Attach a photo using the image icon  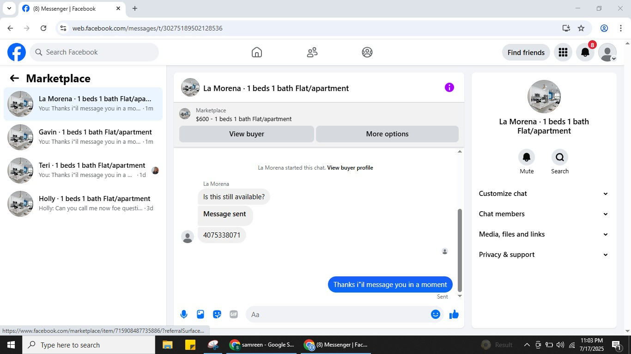(200, 314)
